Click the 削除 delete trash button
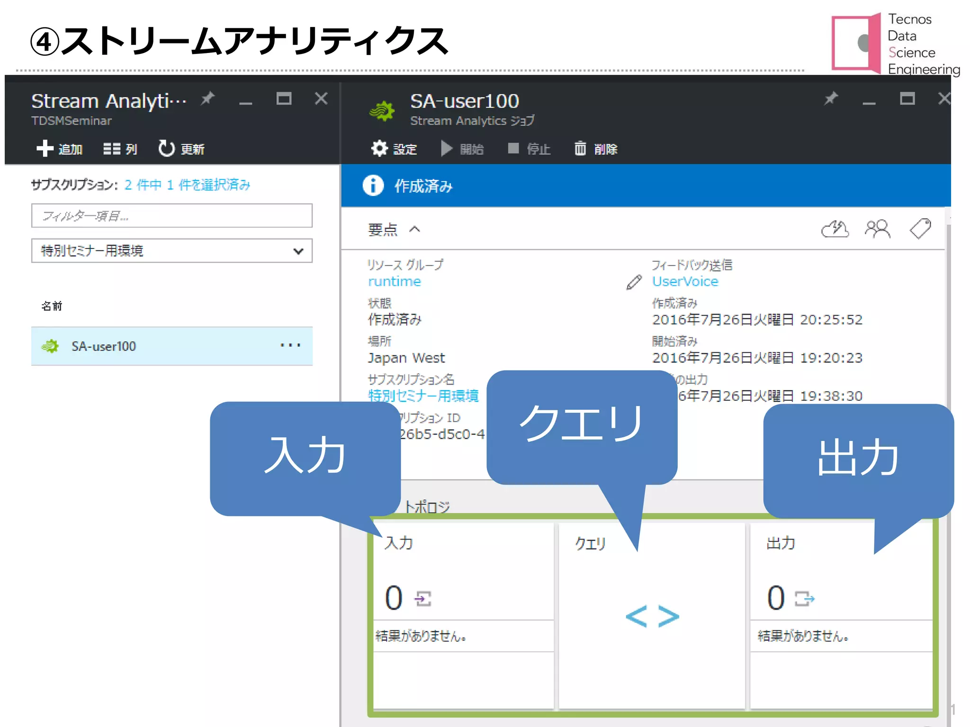This screenshot has height=727, width=970. pos(595,149)
